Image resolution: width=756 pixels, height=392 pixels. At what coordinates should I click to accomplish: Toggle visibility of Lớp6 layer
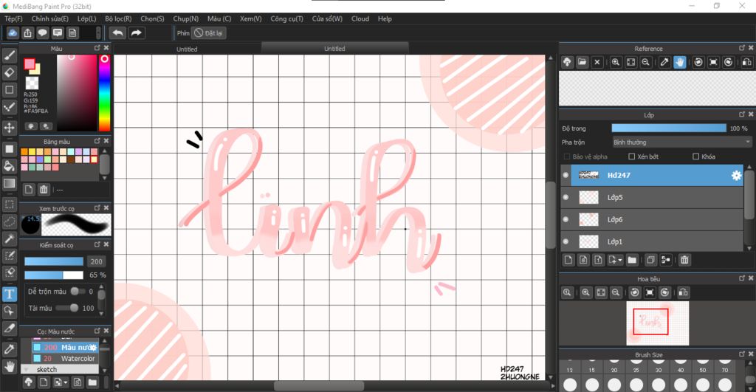(x=566, y=219)
